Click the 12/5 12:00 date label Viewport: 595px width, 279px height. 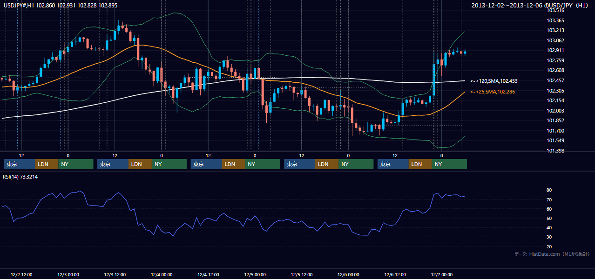301,275
